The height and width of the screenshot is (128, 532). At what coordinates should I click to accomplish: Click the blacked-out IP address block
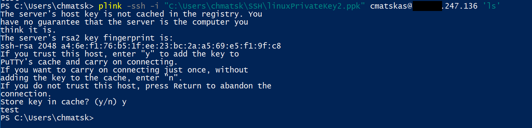click(x=427, y=6)
